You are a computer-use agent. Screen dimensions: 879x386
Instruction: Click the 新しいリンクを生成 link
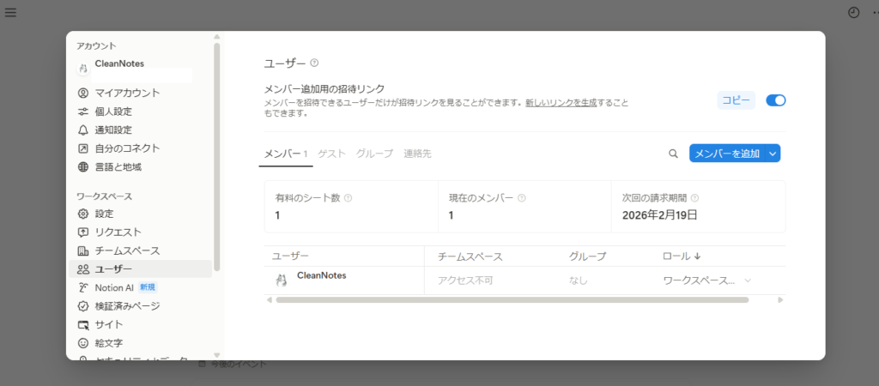point(561,104)
